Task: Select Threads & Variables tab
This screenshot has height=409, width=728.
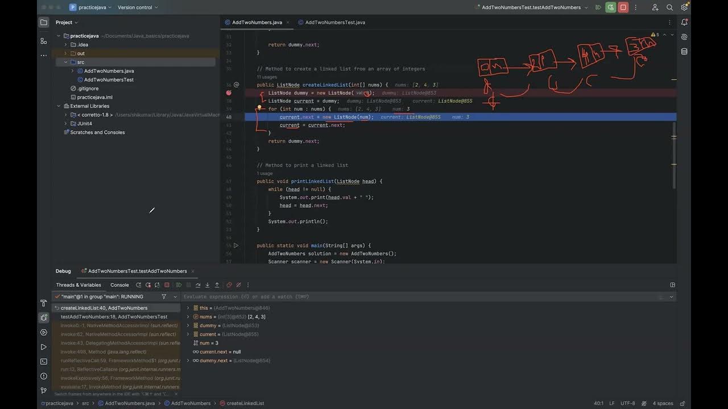Action: pos(78,285)
